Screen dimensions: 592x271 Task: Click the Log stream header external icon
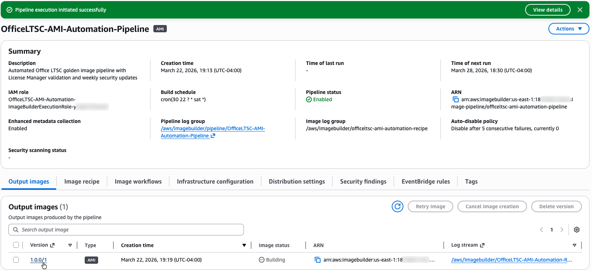click(x=482, y=245)
